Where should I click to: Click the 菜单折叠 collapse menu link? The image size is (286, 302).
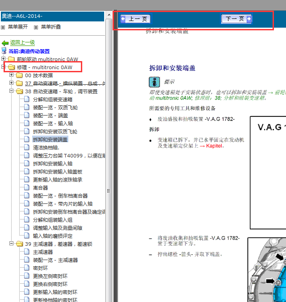tap(51, 27)
